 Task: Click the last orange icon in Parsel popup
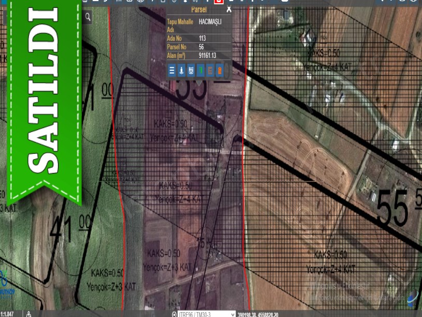point(220,70)
